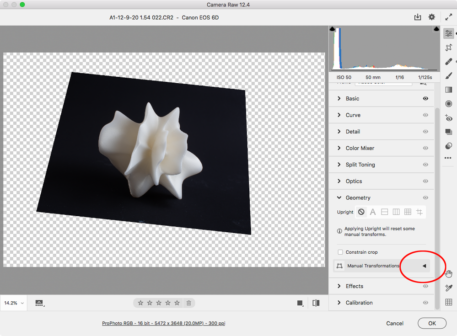Screen dimensions: 457x336
Task: Enable the Constrain crop checkbox
Action: coord(340,252)
